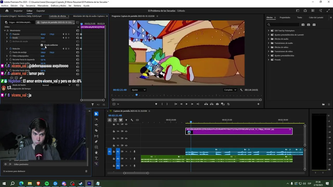This screenshot has height=187, width=333.
Task: Select the Type tool
Action: tap(96, 158)
